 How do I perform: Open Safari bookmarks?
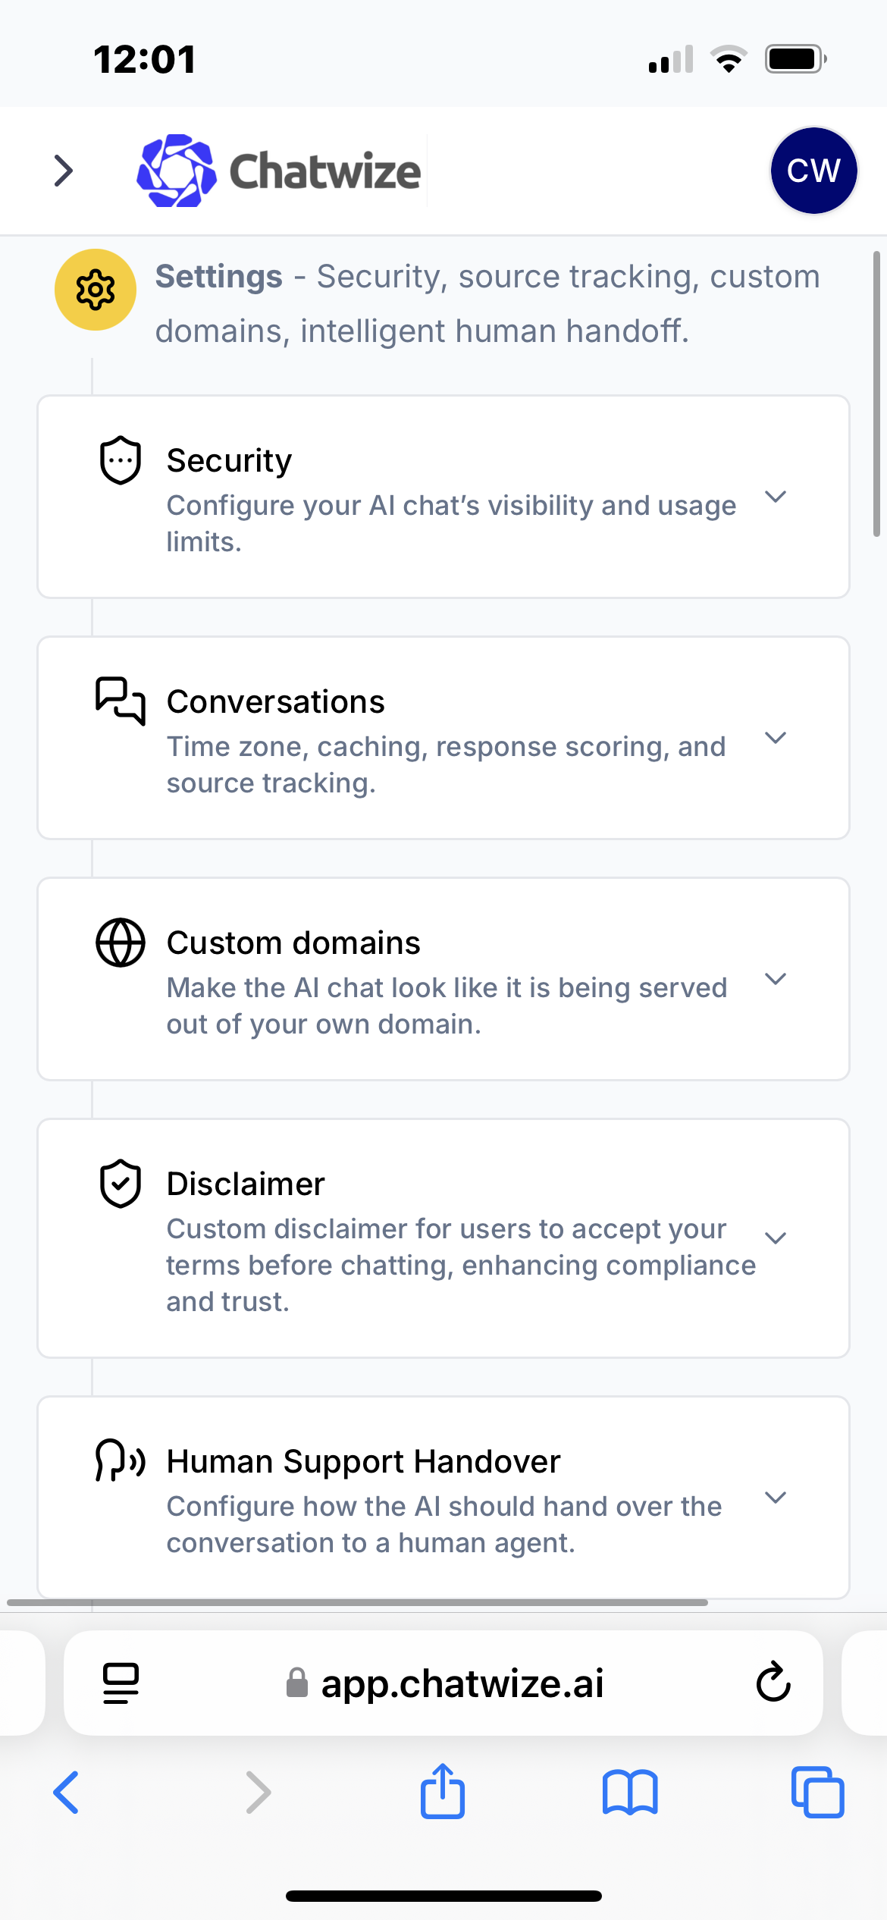(x=630, y=1793)
